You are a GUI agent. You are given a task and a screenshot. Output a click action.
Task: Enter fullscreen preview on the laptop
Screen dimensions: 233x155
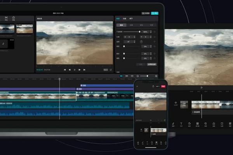point(111,70)
